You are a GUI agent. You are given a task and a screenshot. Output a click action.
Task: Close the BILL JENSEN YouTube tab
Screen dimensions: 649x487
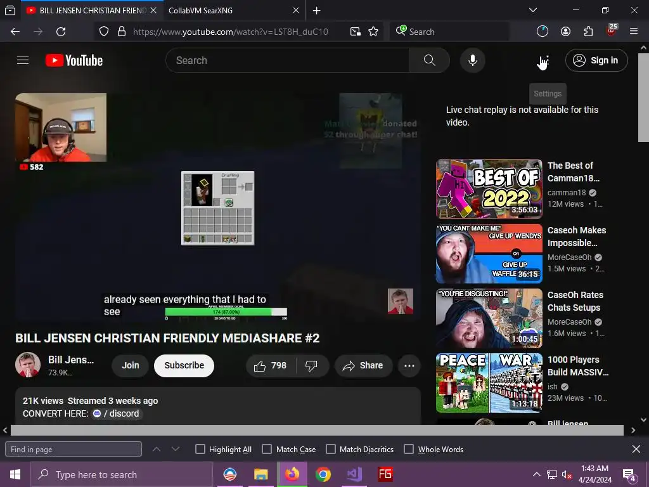click(153, 10)
